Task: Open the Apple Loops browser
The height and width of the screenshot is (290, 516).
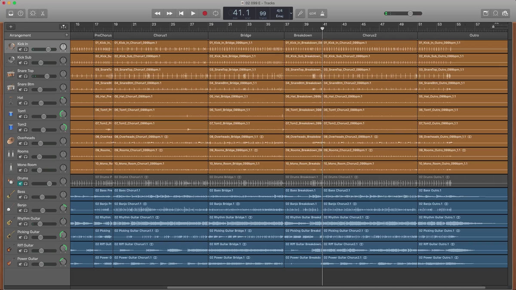Action: (495, 13)
